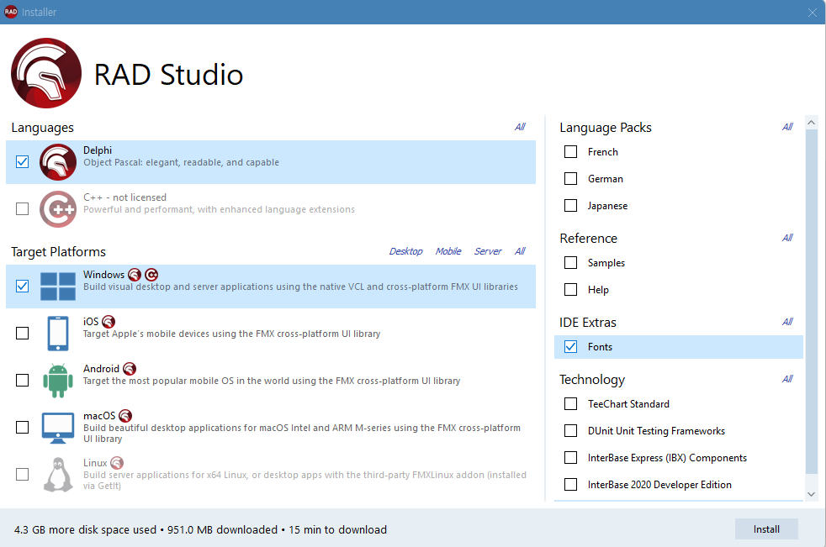Click the Windows platform logo icon
This screenshot has width=826, height=547.
(58, 287)
